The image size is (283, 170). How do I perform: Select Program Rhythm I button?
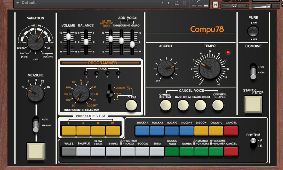tap(69, 130)
